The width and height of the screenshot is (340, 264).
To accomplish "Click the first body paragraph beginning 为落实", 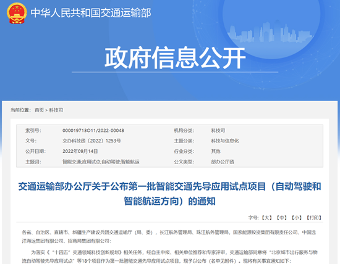I will (x=169, y=257).
